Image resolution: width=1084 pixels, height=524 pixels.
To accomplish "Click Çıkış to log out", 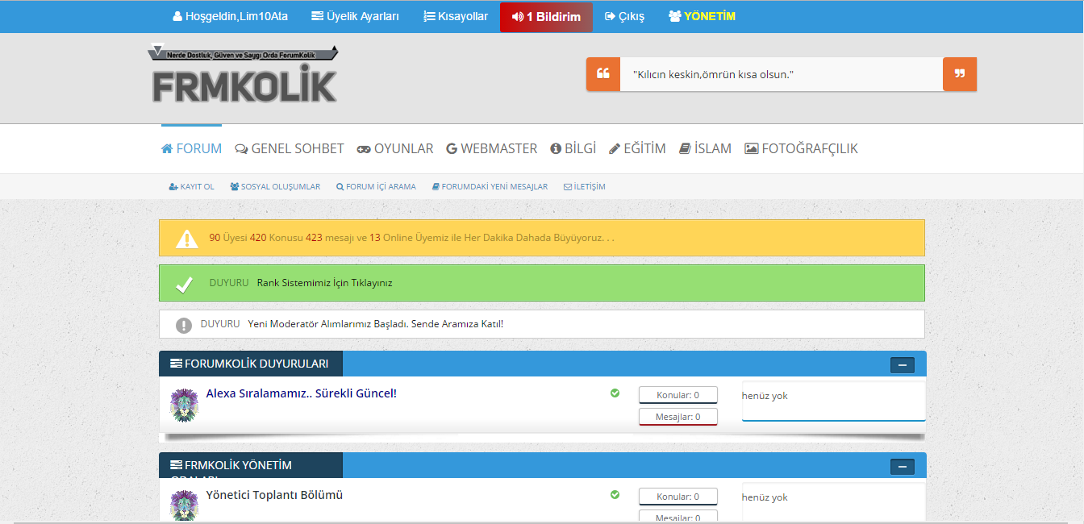I will [624, 16].
